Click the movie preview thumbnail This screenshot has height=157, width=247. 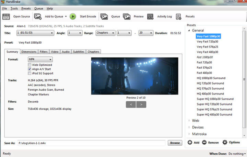tap(135, 76)
